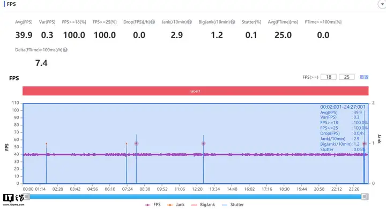
Task: Toggle the Jank series in the legend
Action: click(176, 205)
